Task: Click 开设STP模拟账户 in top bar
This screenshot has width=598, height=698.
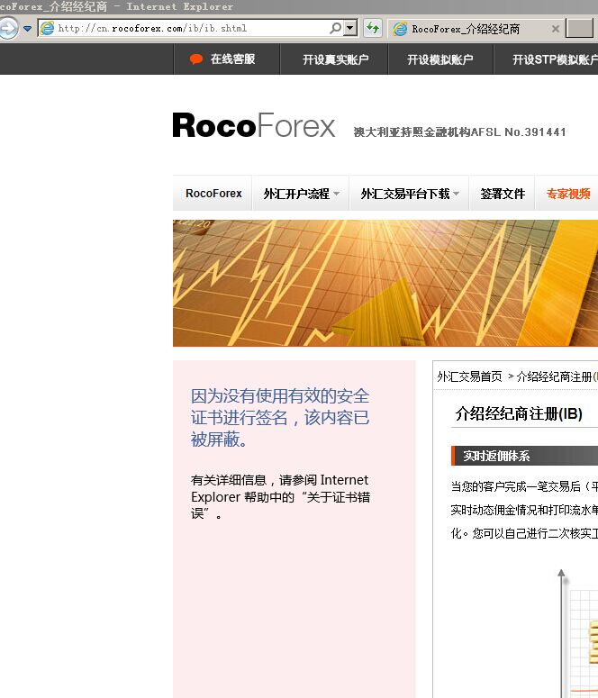Action: pyautogui.click(x=555, y=59)
